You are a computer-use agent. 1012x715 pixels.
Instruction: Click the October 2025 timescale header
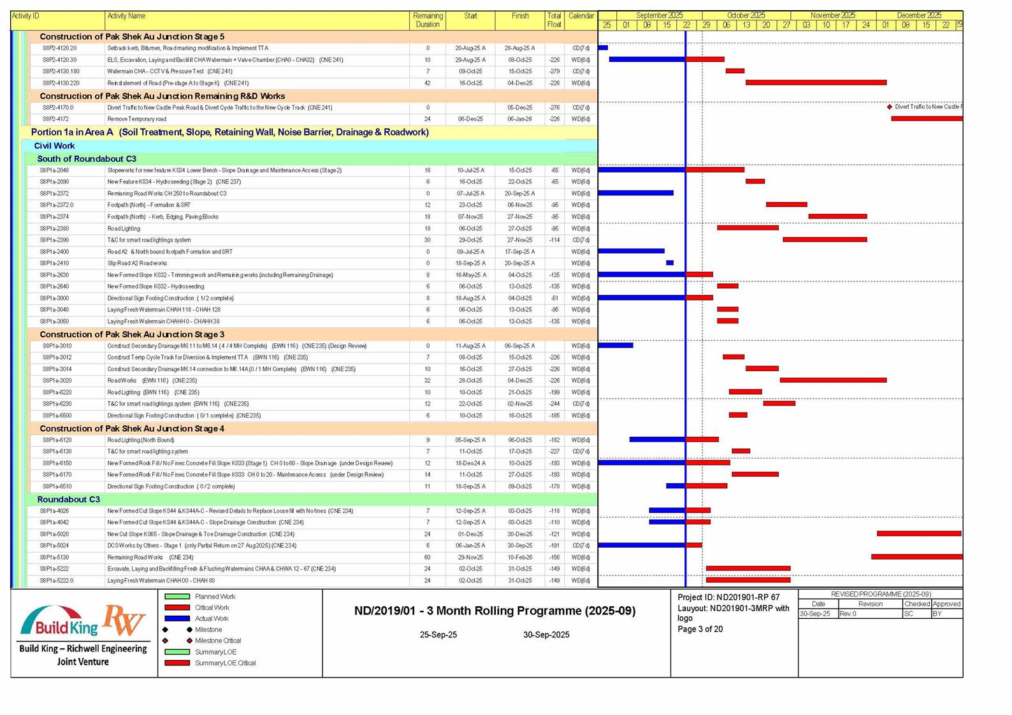[x=746, y=15]
